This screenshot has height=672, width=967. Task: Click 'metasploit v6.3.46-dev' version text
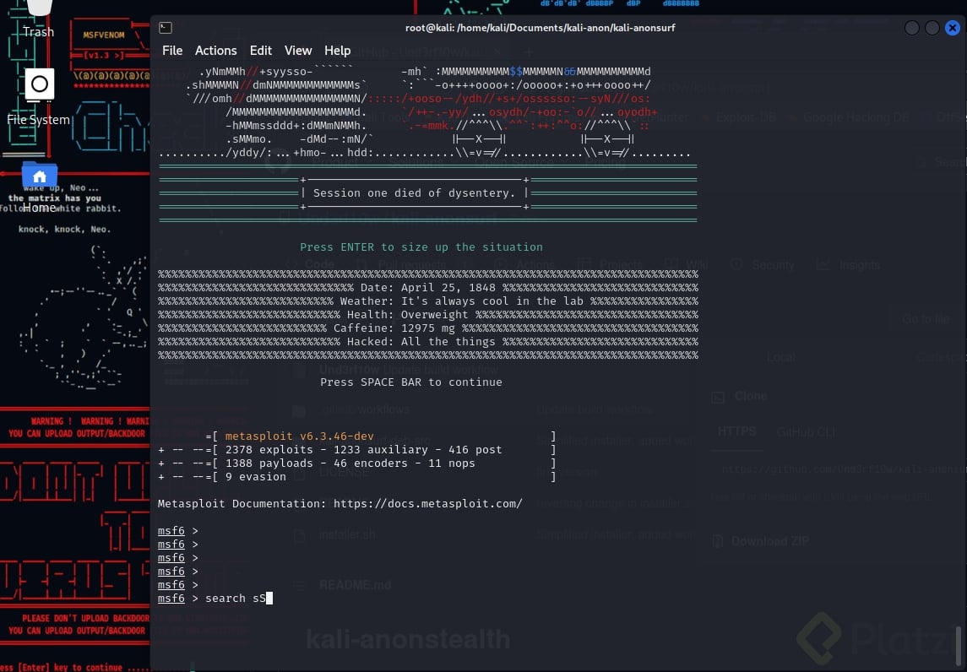click(x=299, y=436)
